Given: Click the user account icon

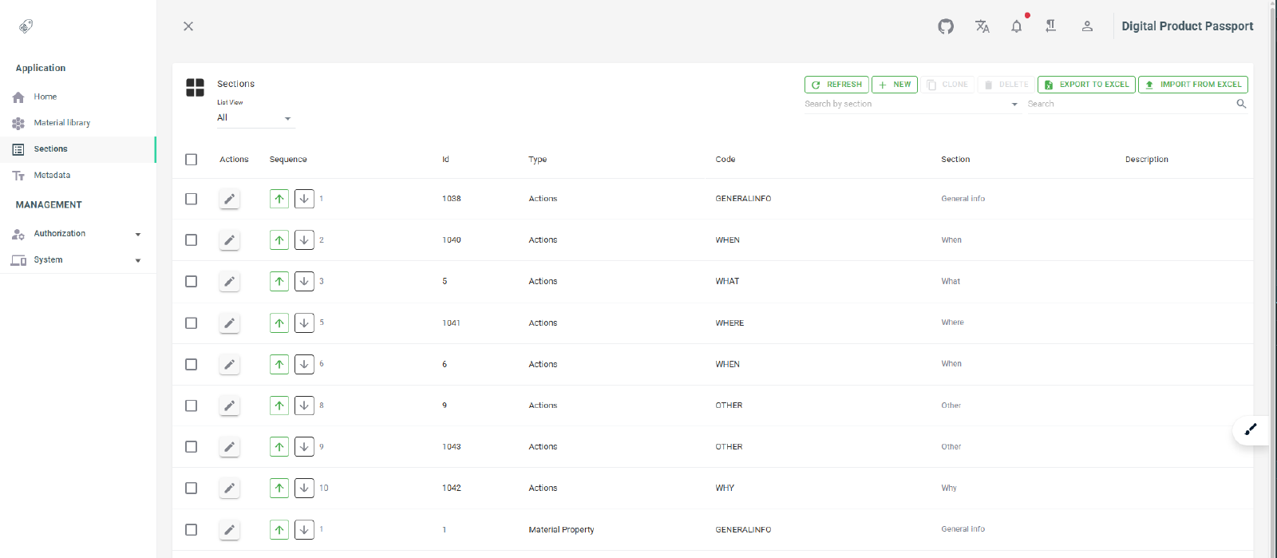Looking at the screenshot, I should tap(1087, 26).
